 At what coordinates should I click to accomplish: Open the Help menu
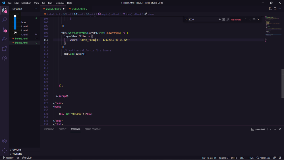(70, 3)
